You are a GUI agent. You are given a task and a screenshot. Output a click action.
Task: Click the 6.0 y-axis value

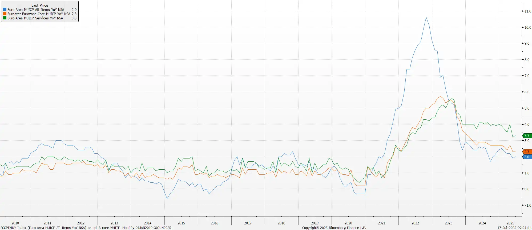click(527, 92)
